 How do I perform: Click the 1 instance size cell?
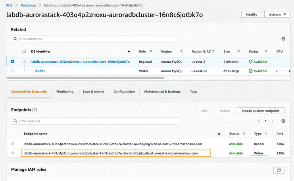(231, 62)
